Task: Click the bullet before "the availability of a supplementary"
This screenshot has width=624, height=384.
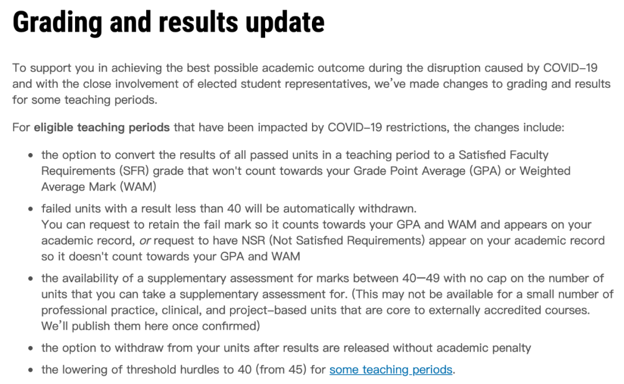Action: click(x=31, y=279)
